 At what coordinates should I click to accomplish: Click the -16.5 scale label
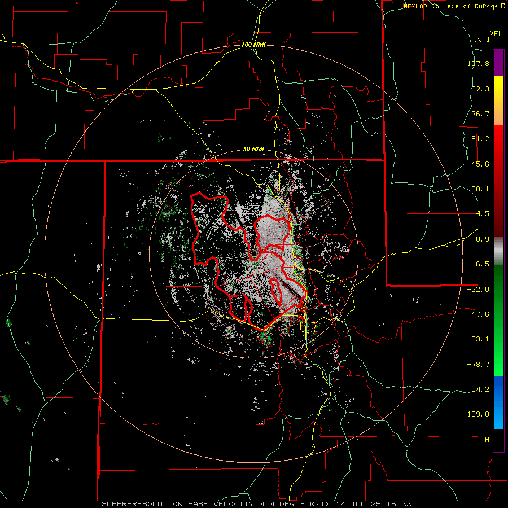click(x=478, y=264)
